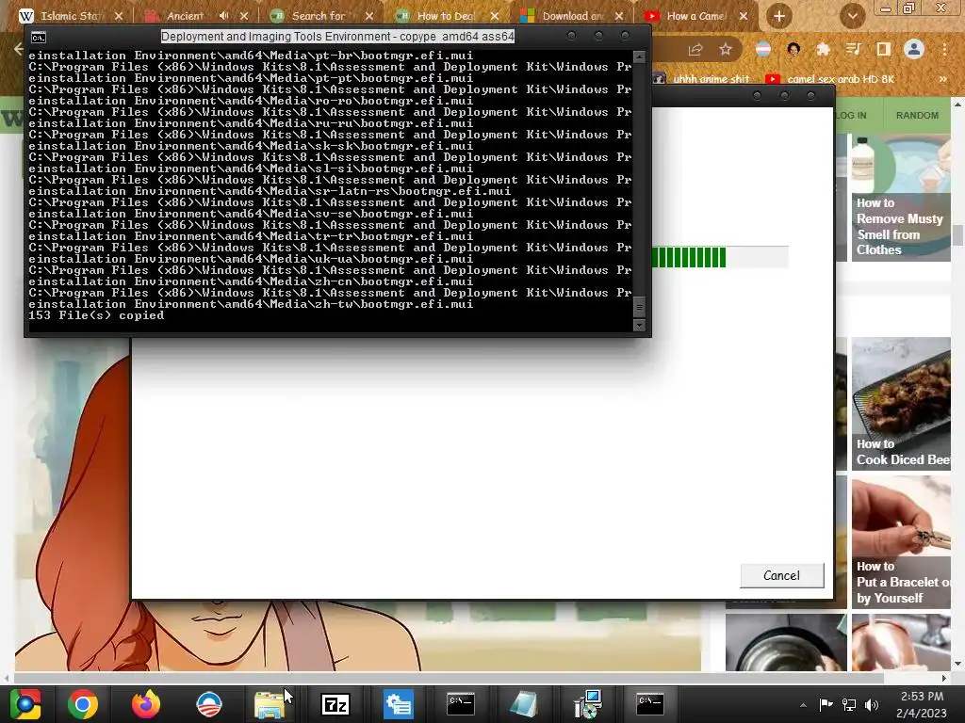Open the notepad taskbar icon

(x=524, y=704)
